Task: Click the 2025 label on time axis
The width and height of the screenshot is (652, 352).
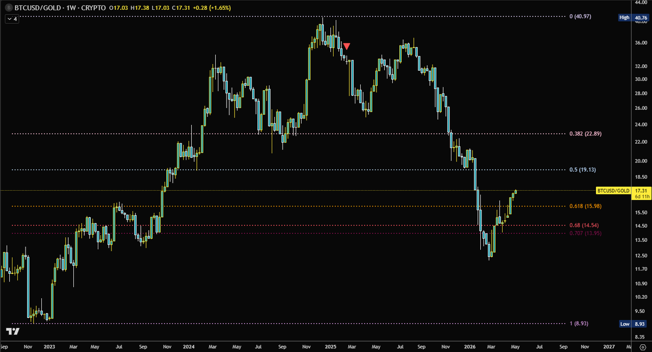Action: 331,345
